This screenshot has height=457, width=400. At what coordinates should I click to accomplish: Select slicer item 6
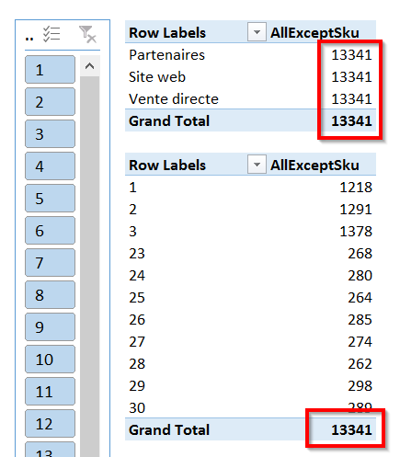pyautogui.click(x=50, y=231)
